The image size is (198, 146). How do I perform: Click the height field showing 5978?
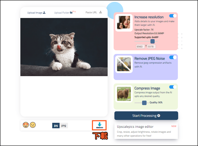click(x=151, y=46)
